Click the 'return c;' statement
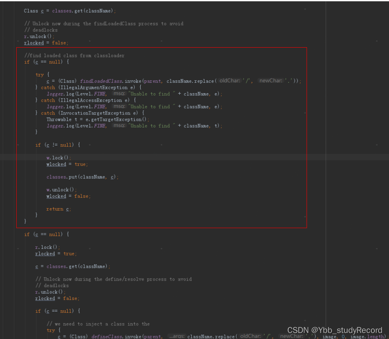The image size is (389, 339). click(59, 209)
